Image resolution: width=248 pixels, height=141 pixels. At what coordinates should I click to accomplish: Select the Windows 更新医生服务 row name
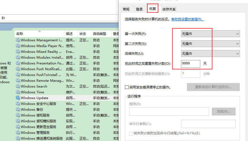(x=38, y=127)
